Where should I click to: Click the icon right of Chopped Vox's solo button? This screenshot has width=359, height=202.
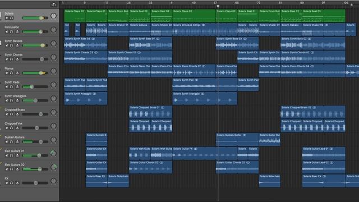(17, 128)
